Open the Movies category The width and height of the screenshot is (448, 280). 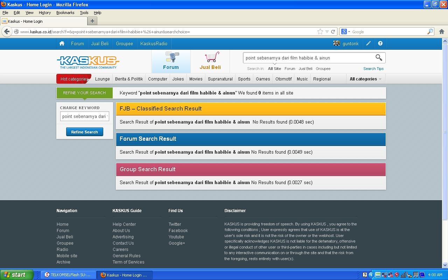pos(196,79)
